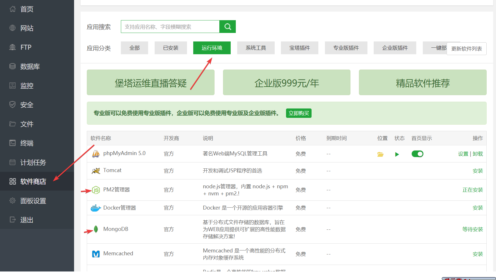496x280 pixels.
Task: Select the 运行环境 category tab
Action: pyautogui.click(x=212, y=48)
